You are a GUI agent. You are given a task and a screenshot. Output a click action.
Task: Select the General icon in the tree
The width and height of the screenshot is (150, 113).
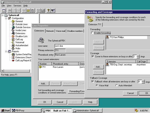tap(13, 21)
